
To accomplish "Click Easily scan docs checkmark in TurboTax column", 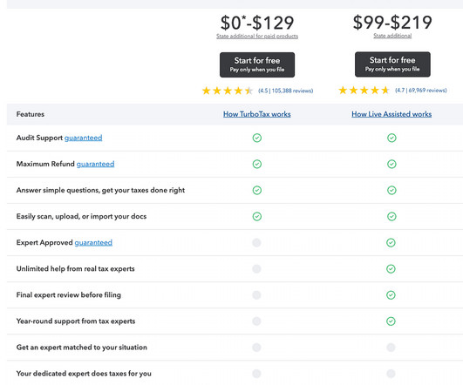I will pyautogui.click(x=257, y=217).
